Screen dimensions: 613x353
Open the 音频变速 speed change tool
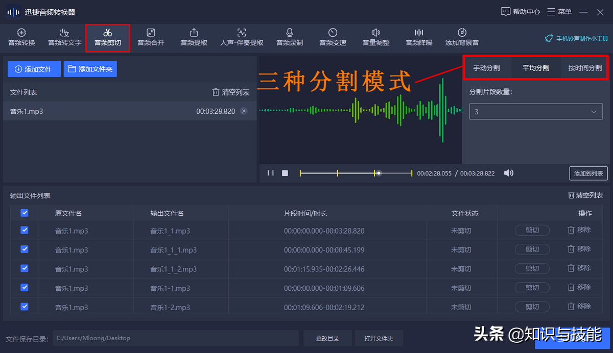pyautogui.click(x=333, y=37)
